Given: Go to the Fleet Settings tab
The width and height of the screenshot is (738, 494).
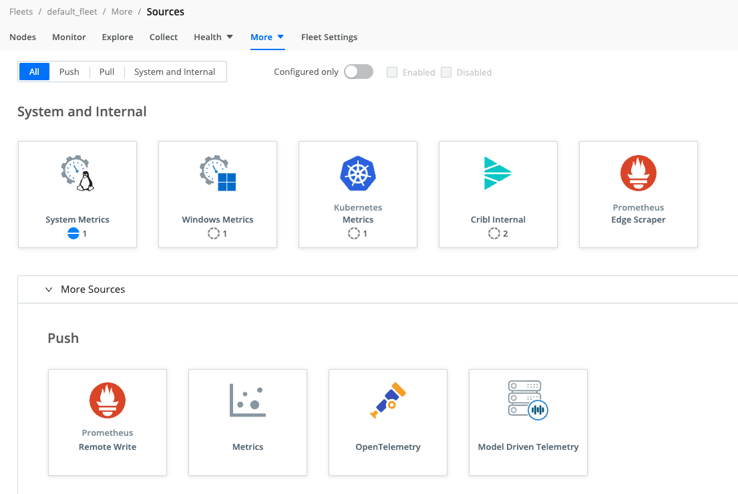Looking at the screenshot, I should tap(329, 37).
